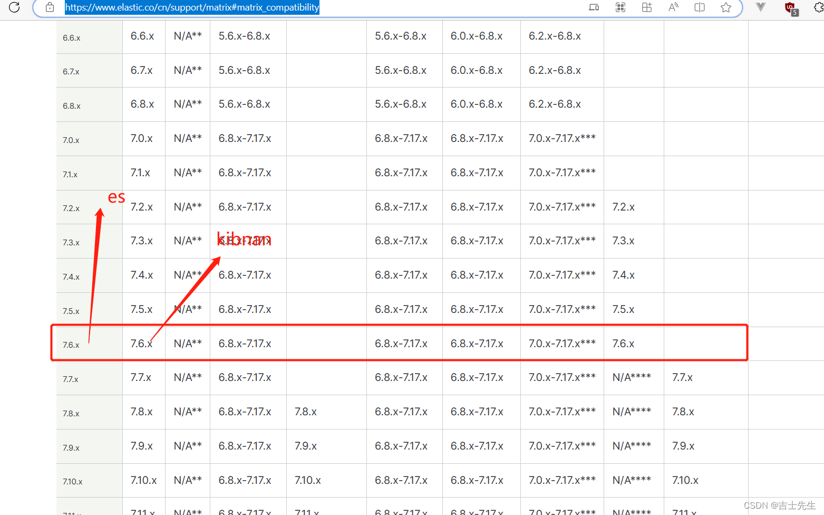Open the Vue devtools extension icon
Screen dimensions: 824x515
coord(760,7)
